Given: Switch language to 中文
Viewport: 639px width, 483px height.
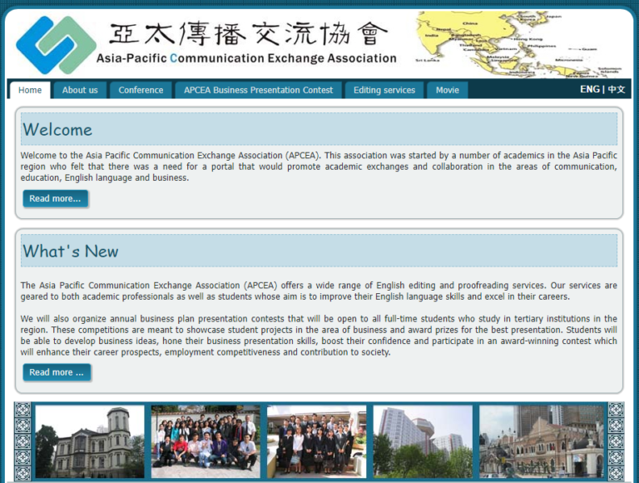Looking at the screenshot, I should [x=617, y=89].
